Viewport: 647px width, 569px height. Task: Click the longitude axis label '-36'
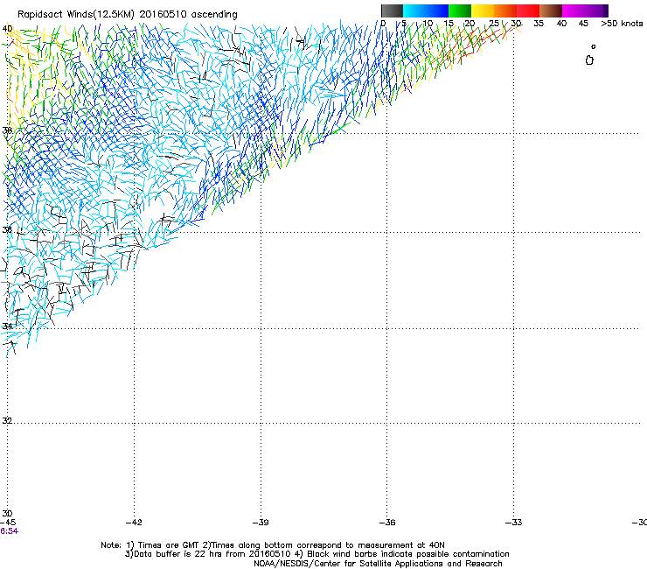(x=387, y=523)
